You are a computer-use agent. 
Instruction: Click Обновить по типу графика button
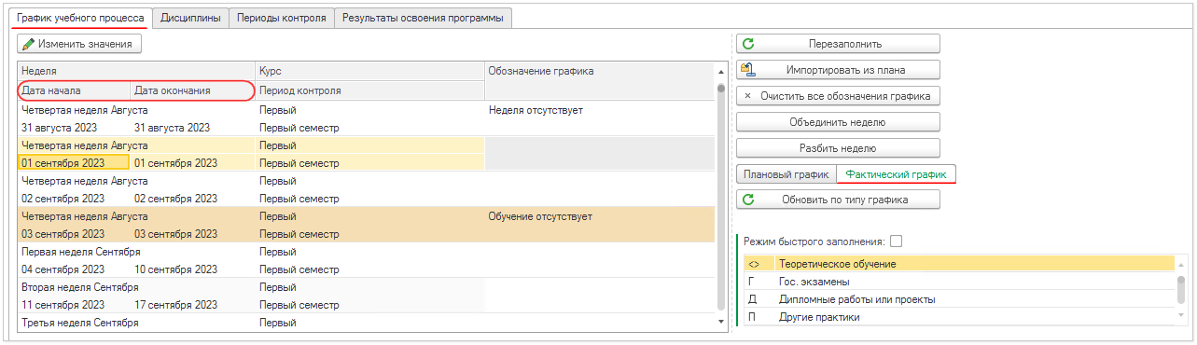click(x=838, y=200)
